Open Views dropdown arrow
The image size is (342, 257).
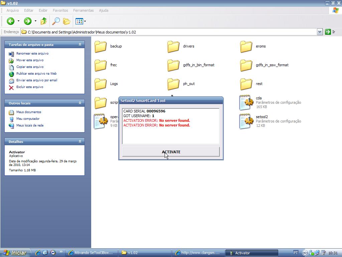pyautogui.click(x=85, y=21)
